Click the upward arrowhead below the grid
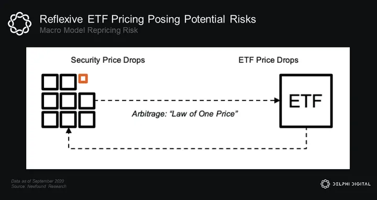 pyautogui.click(x=69, y=131)
